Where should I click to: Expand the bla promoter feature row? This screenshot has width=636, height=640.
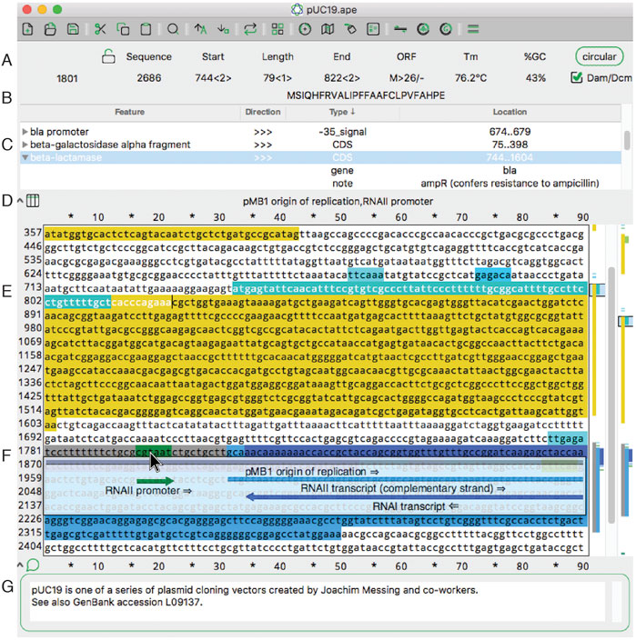coord(25,132)
